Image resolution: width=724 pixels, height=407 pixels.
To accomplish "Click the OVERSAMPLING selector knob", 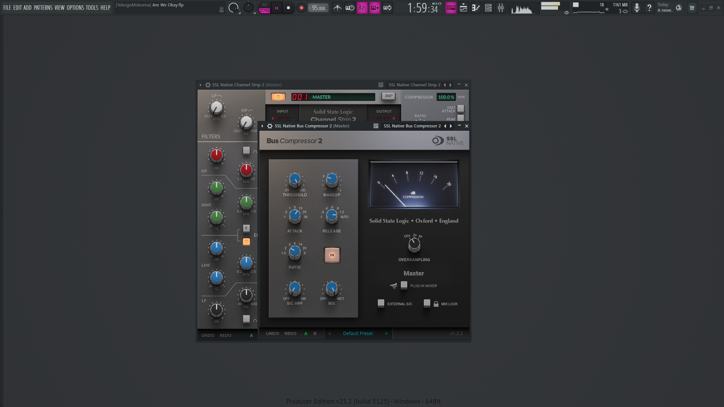I will tap(414, 245).
